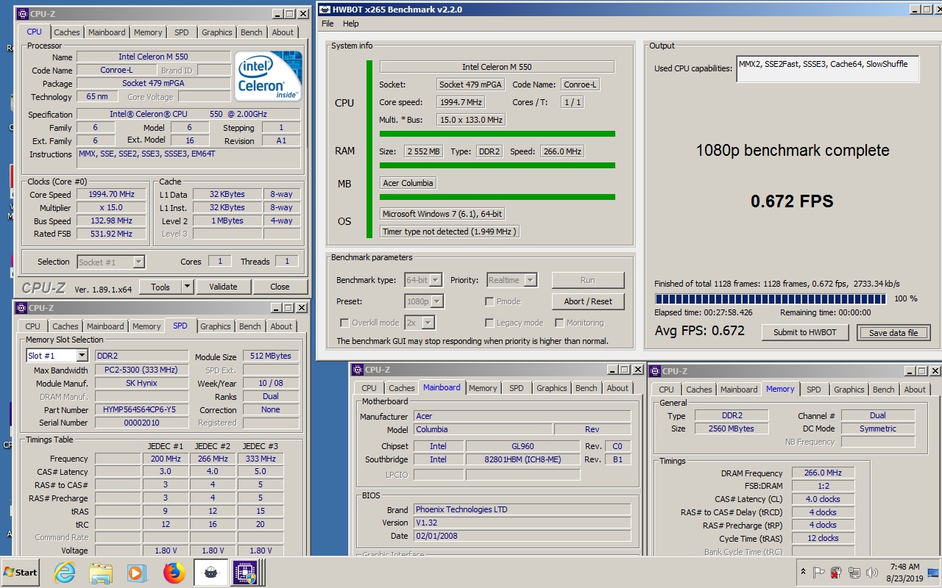Click the Part Number field HYMP564S64CP6-Y5
Screen dimensions: 942x588
pos(141,409)
